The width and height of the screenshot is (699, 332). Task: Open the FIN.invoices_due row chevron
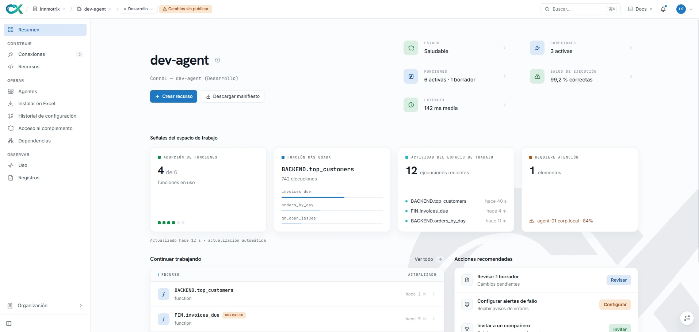[433, 319]
